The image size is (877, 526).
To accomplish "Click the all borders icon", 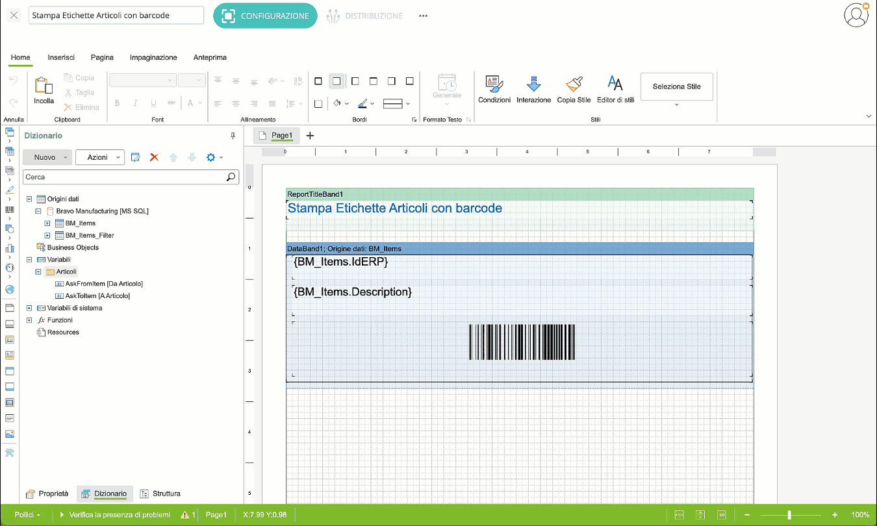I will pos(318,81).
